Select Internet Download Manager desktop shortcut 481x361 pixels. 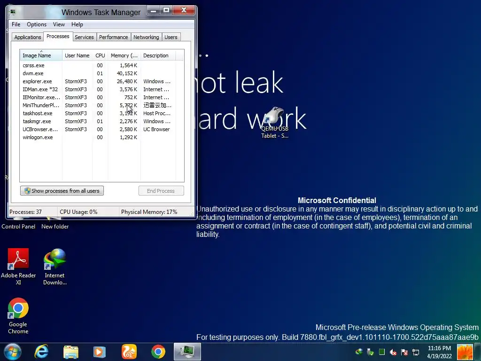(55, 266)
